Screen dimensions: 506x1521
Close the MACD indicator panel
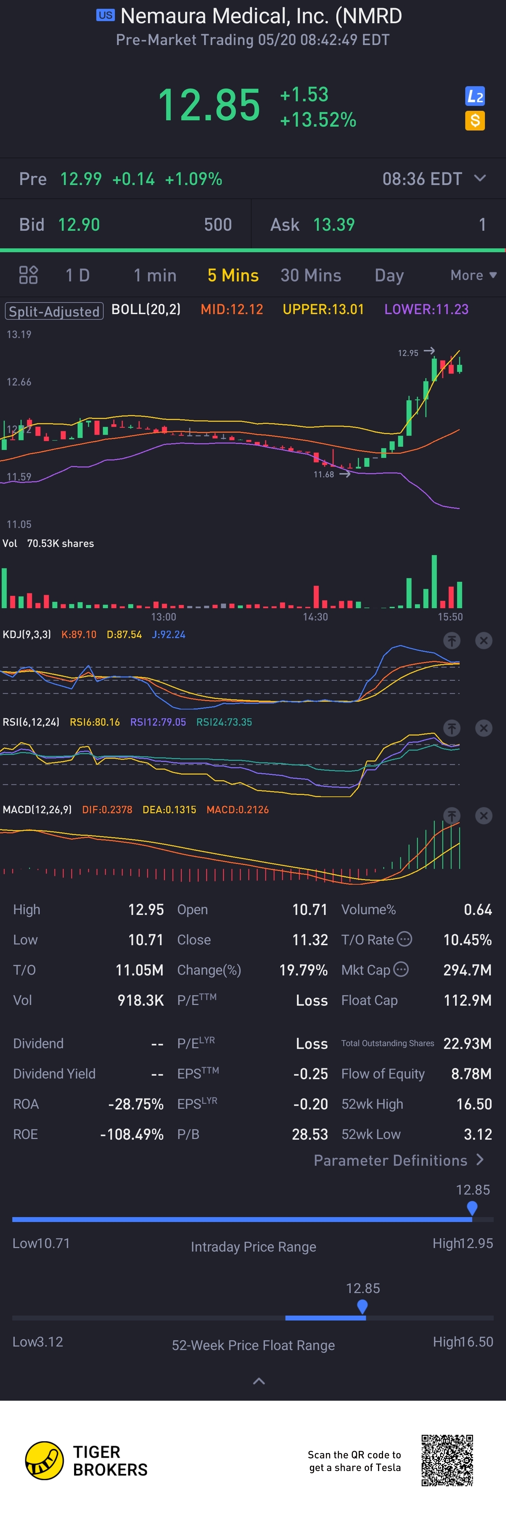point(484,815)
